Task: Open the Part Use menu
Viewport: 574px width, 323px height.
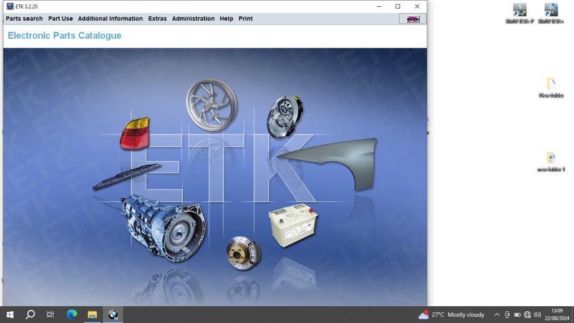Action: click(x=61, y=18)
